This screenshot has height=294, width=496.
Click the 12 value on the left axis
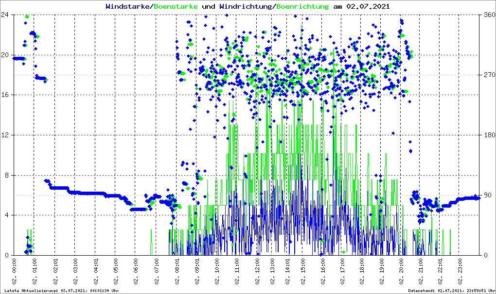(6, 135)
